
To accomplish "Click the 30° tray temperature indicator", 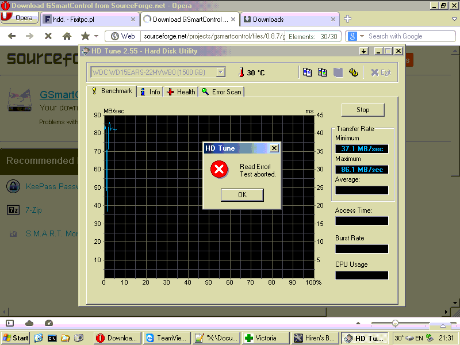I will pos(399,338).
